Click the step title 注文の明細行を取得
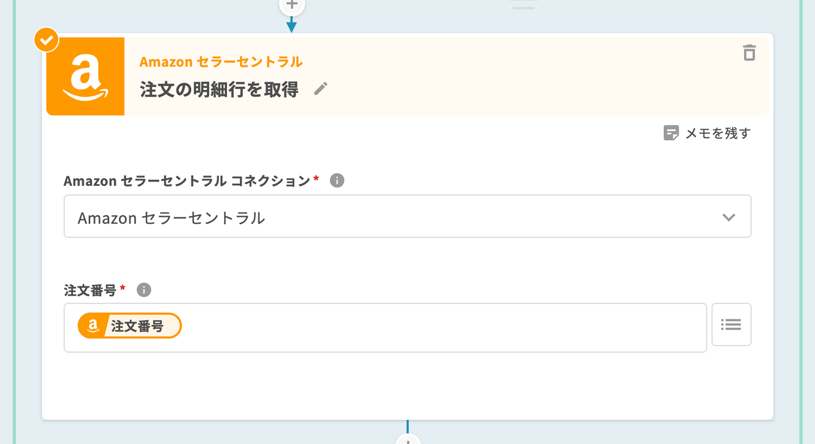The width and height of the screenshot is (815, 444). point(219,90)
